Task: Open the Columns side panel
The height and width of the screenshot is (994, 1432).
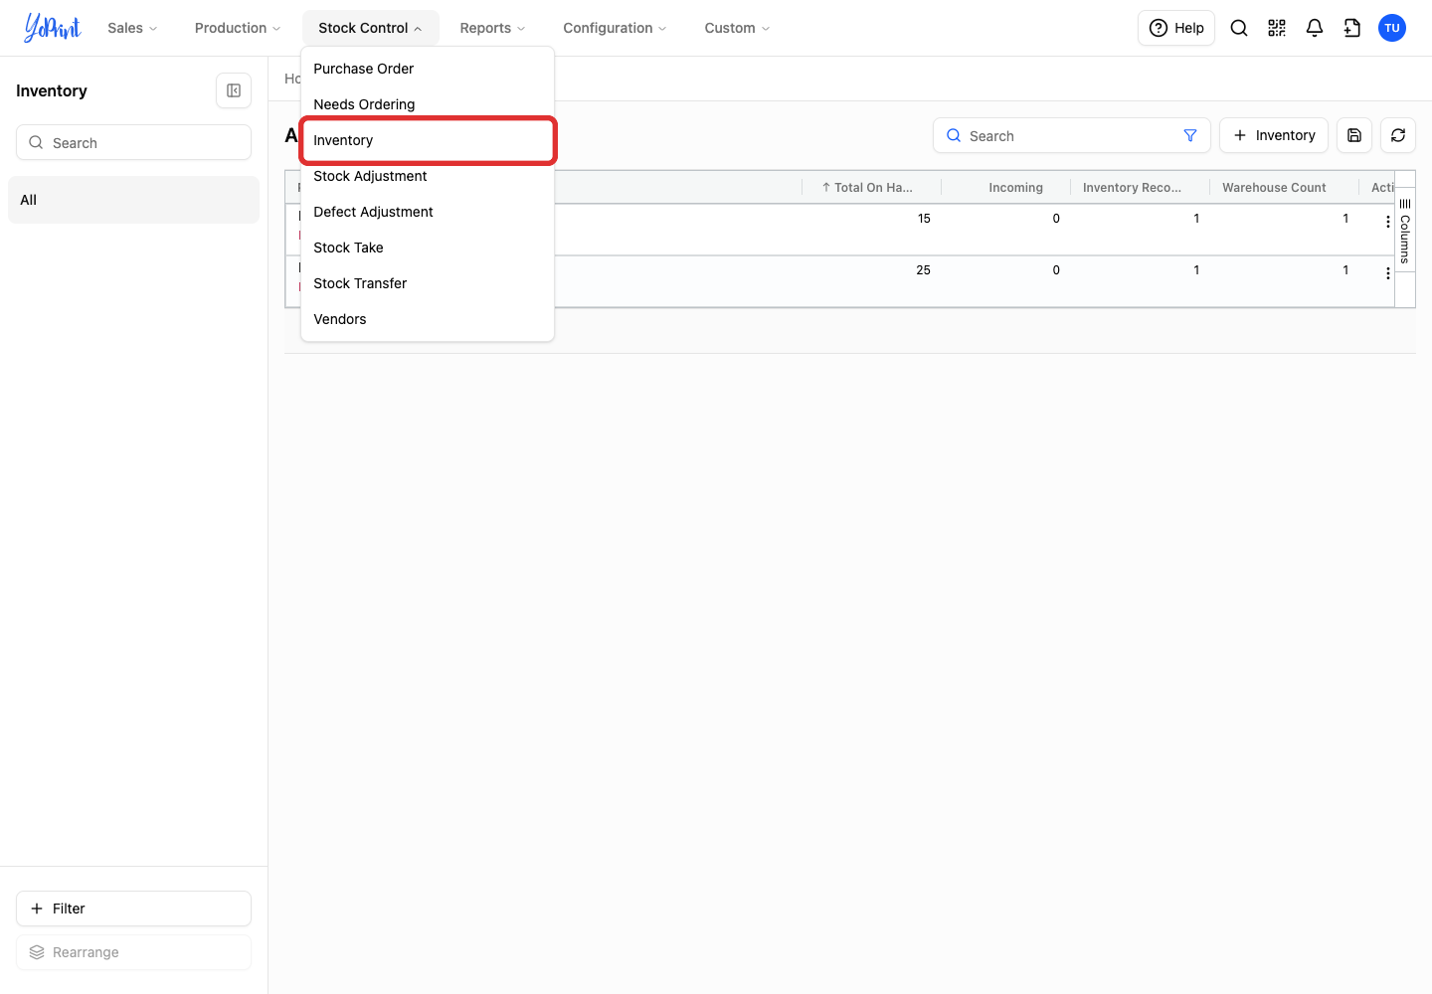Action: point(1405,231)
